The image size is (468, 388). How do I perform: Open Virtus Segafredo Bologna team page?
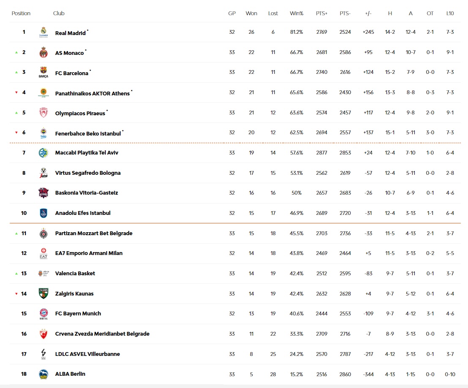88,173
